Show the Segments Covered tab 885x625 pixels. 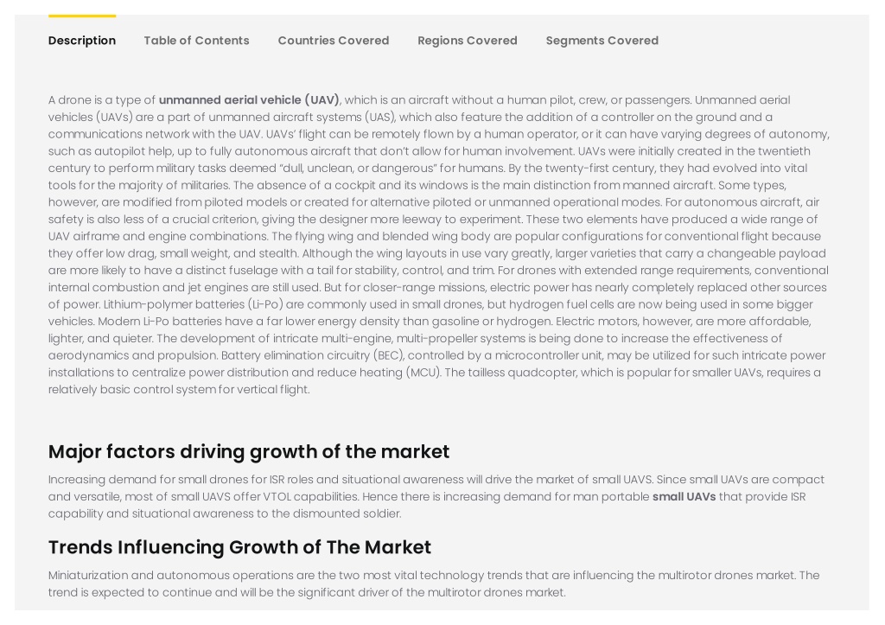tap(602, 41)
